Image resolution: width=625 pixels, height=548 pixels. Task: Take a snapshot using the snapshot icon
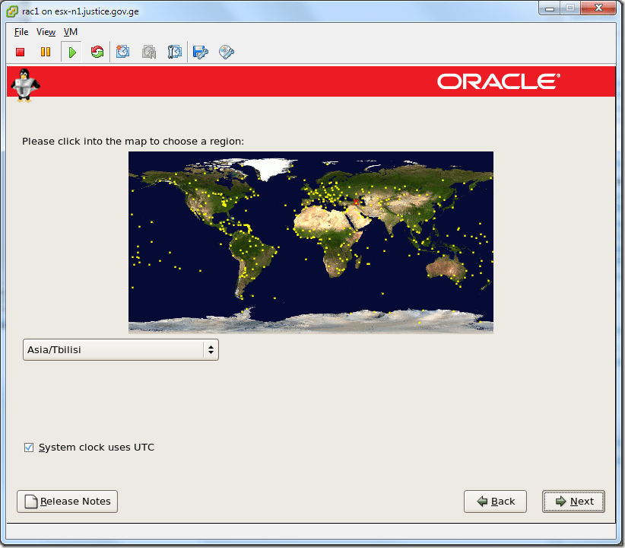point(122,52)
